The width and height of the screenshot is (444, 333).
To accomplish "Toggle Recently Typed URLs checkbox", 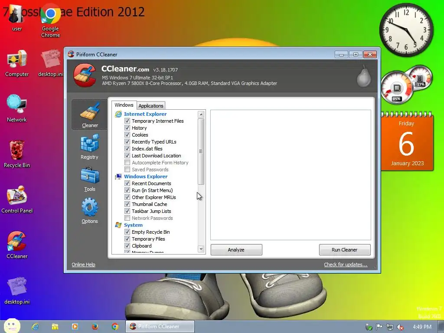I will pos(127,142).
